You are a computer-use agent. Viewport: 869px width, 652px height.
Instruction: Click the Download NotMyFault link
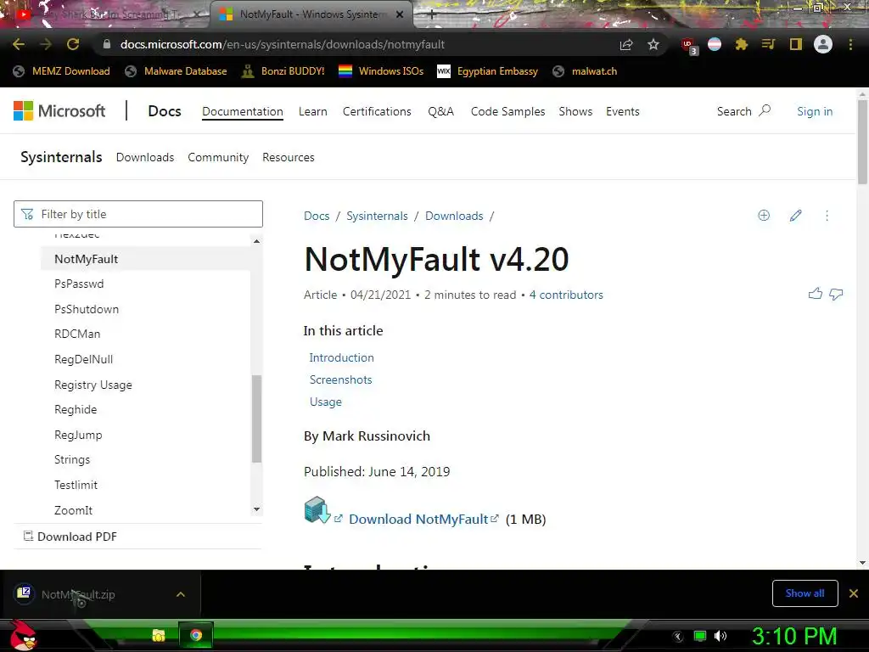pos(418,520)
